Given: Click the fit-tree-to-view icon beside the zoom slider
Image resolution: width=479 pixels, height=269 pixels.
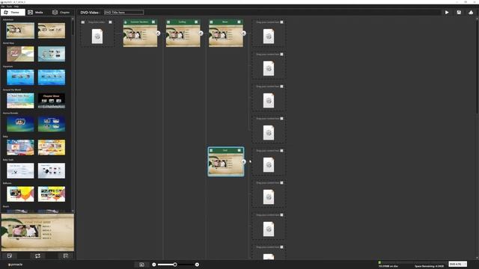Looking at the screenshot, I should (x=141, y=265).
